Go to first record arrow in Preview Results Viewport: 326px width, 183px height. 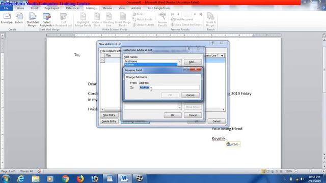pos(172,14)
